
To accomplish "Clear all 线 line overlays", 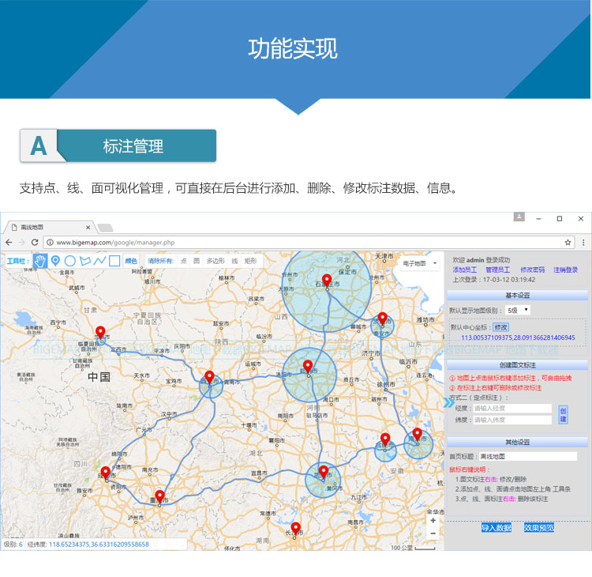I will click(x=234, y=261).
